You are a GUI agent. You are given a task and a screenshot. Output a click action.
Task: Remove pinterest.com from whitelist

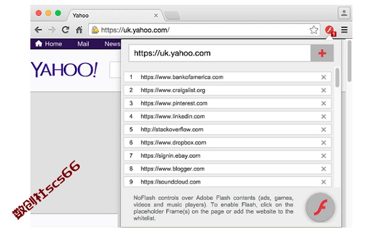[x=323, y=104]
